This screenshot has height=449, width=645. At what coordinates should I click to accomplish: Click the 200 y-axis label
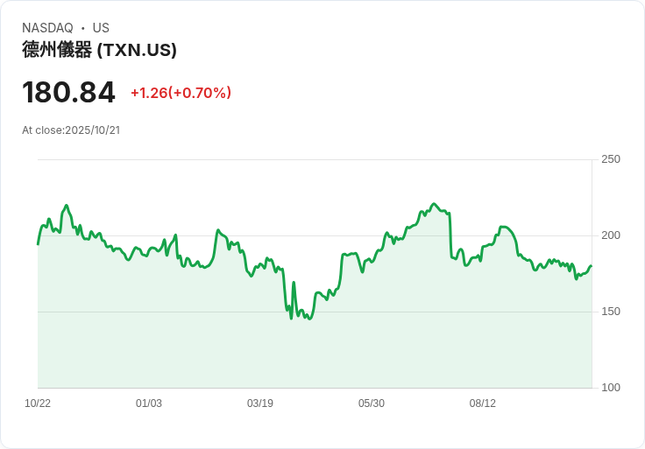[611, 235]
